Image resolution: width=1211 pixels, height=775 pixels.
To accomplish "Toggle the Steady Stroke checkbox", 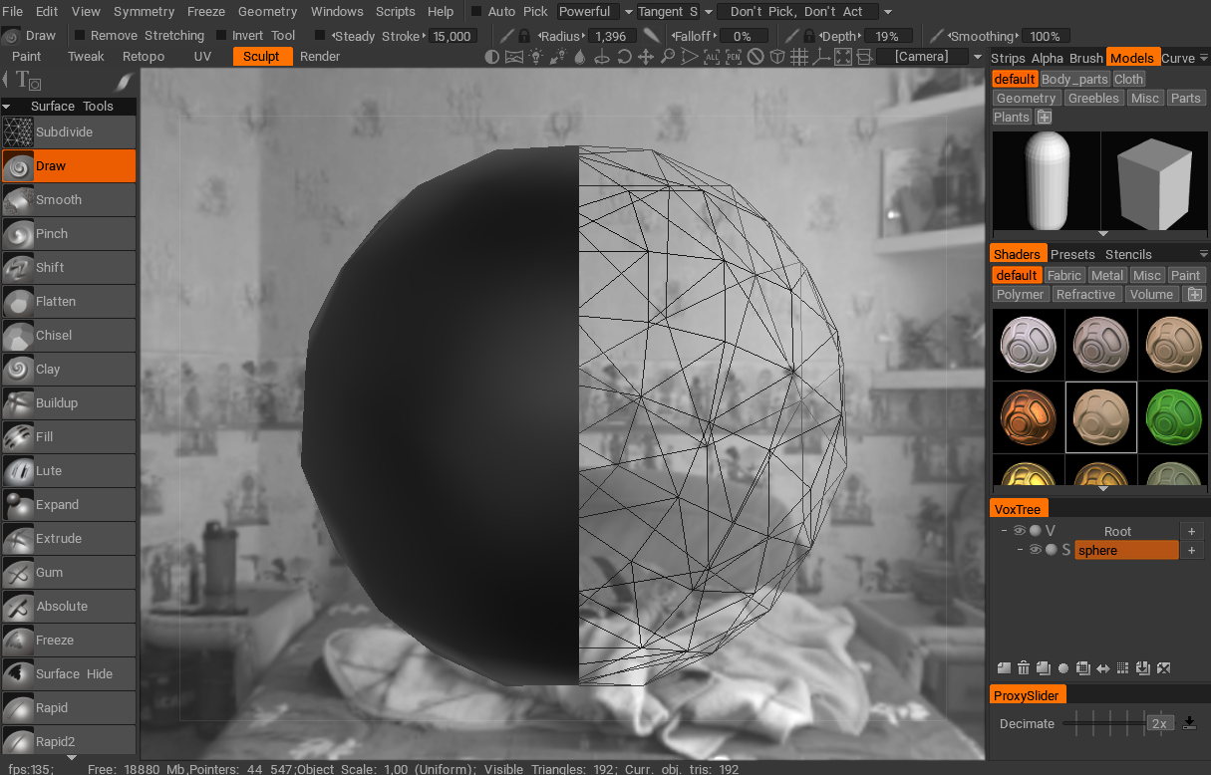I will click(320, 35).
